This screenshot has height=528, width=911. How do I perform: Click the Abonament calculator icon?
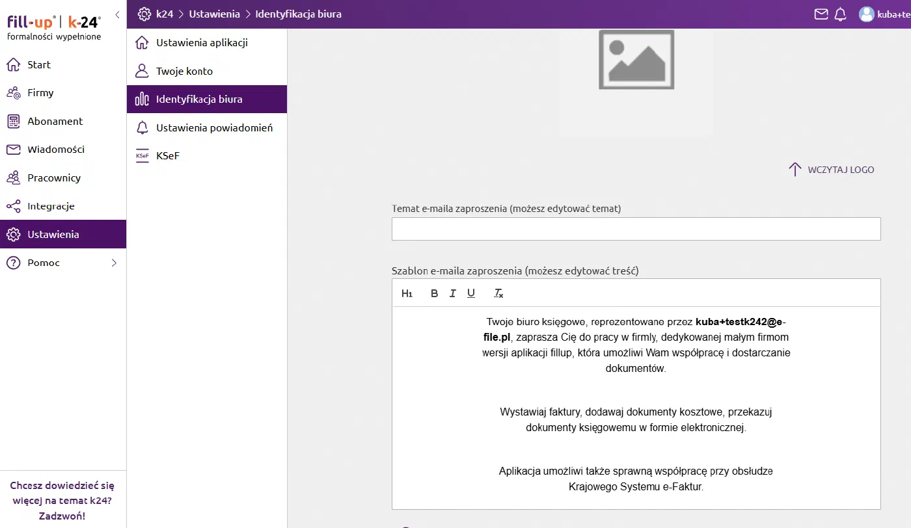click(13, 121)
